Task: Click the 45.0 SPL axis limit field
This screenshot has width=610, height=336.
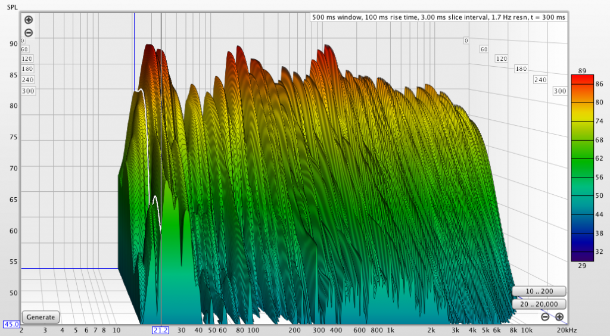Action: point(12,324)
